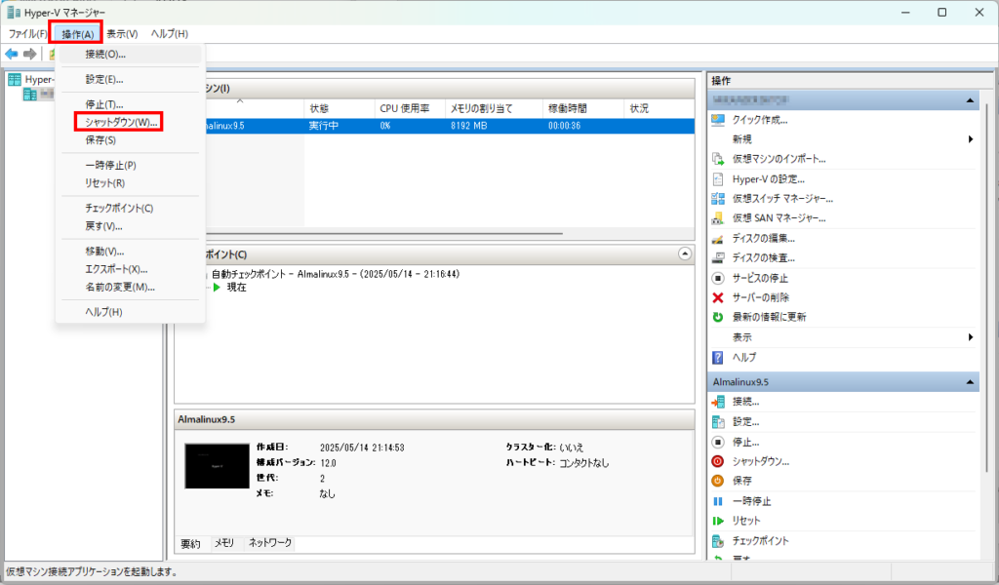Choose チェックポイント(C) in the 操作 menu

(x=119, y=208)
